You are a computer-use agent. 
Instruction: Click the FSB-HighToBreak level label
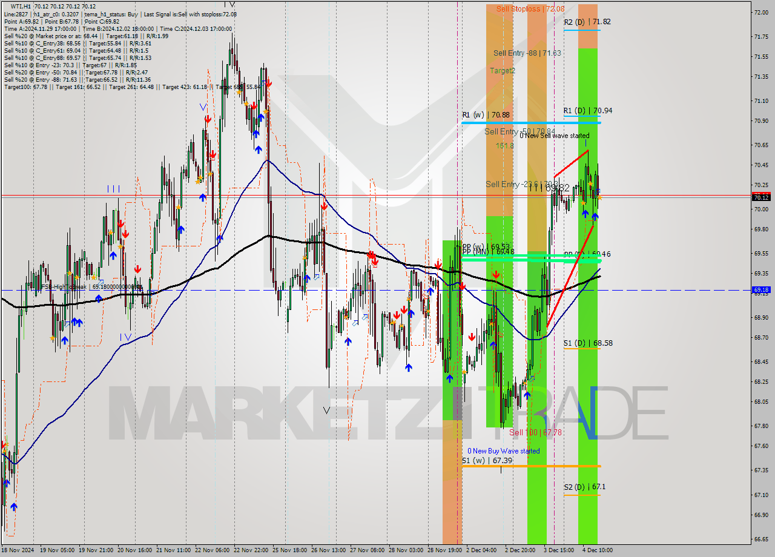pos(91,287)
